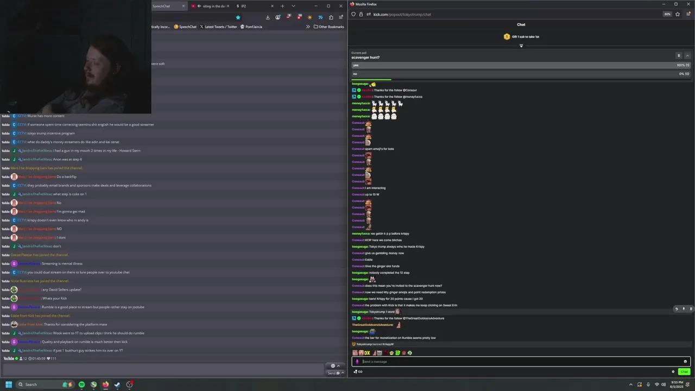Open the taskbar volume control

click(664, 384)
